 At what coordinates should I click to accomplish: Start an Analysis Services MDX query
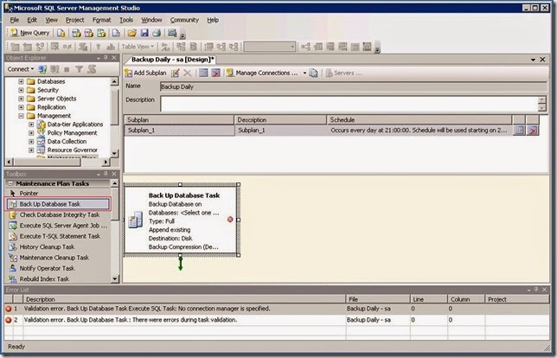76,33
